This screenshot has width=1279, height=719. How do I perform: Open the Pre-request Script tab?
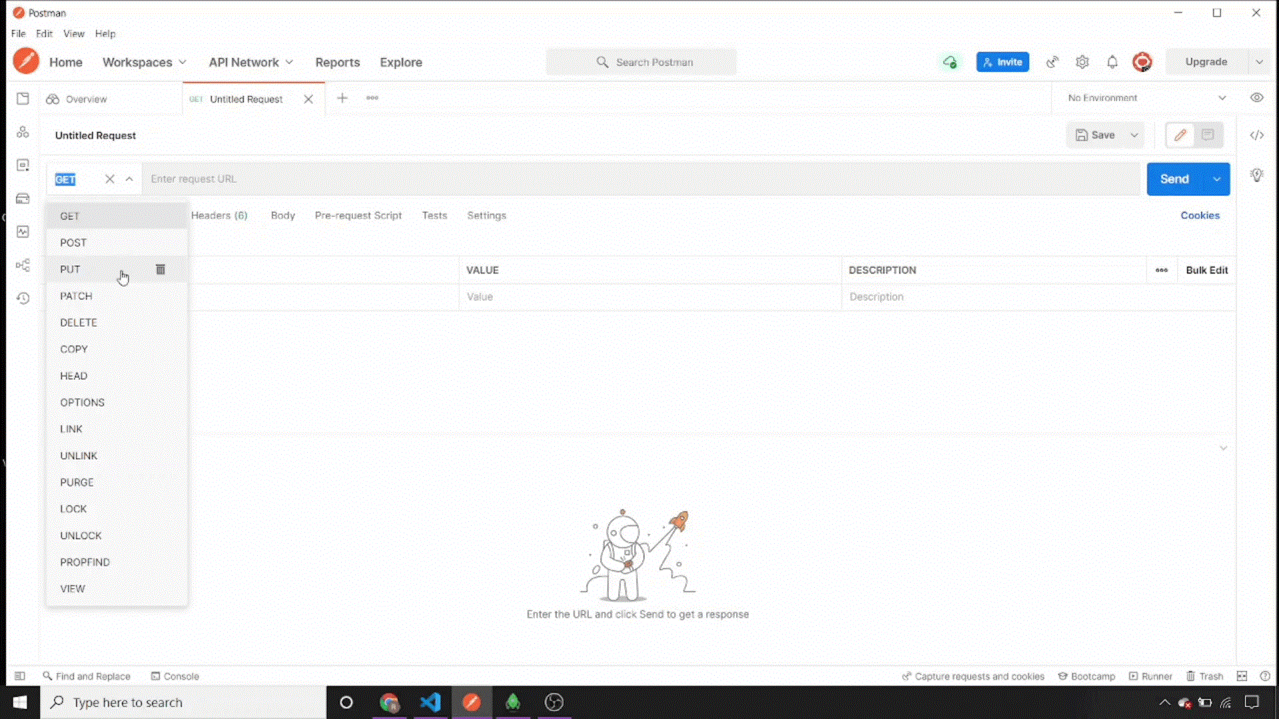358,215
